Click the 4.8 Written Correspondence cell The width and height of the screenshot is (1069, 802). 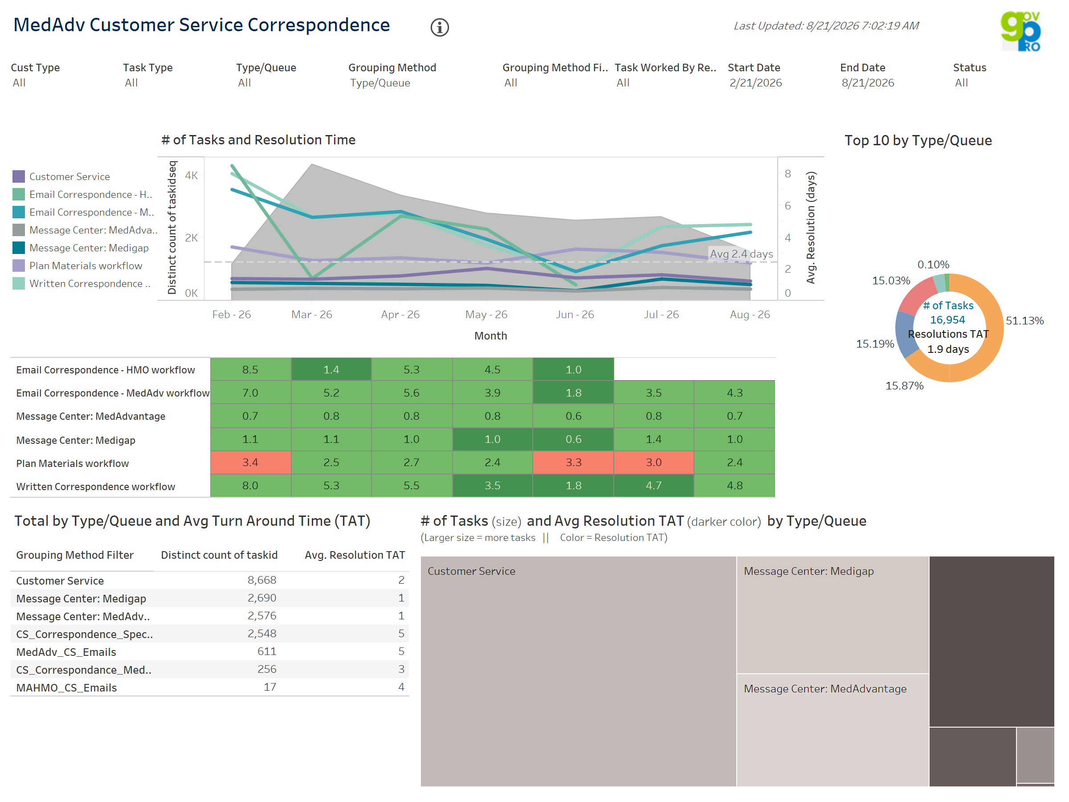click(734, 485)
